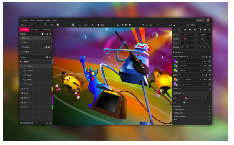Delete the selected page with trash icon

coord(47,34)
